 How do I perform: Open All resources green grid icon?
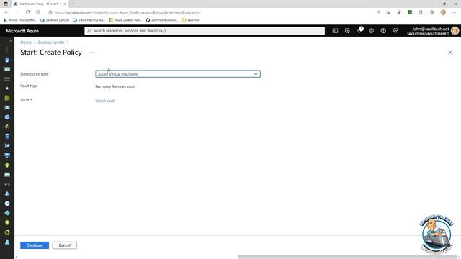[7, 98]
